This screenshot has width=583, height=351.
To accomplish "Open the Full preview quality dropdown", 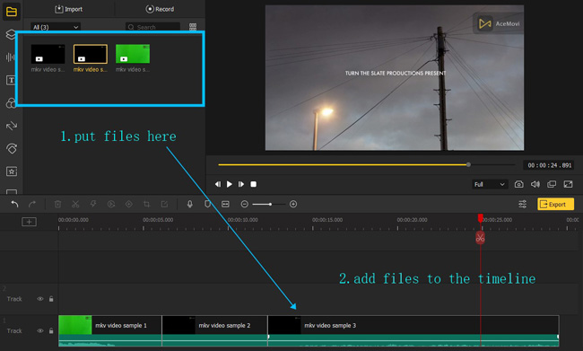I will 489,184.
